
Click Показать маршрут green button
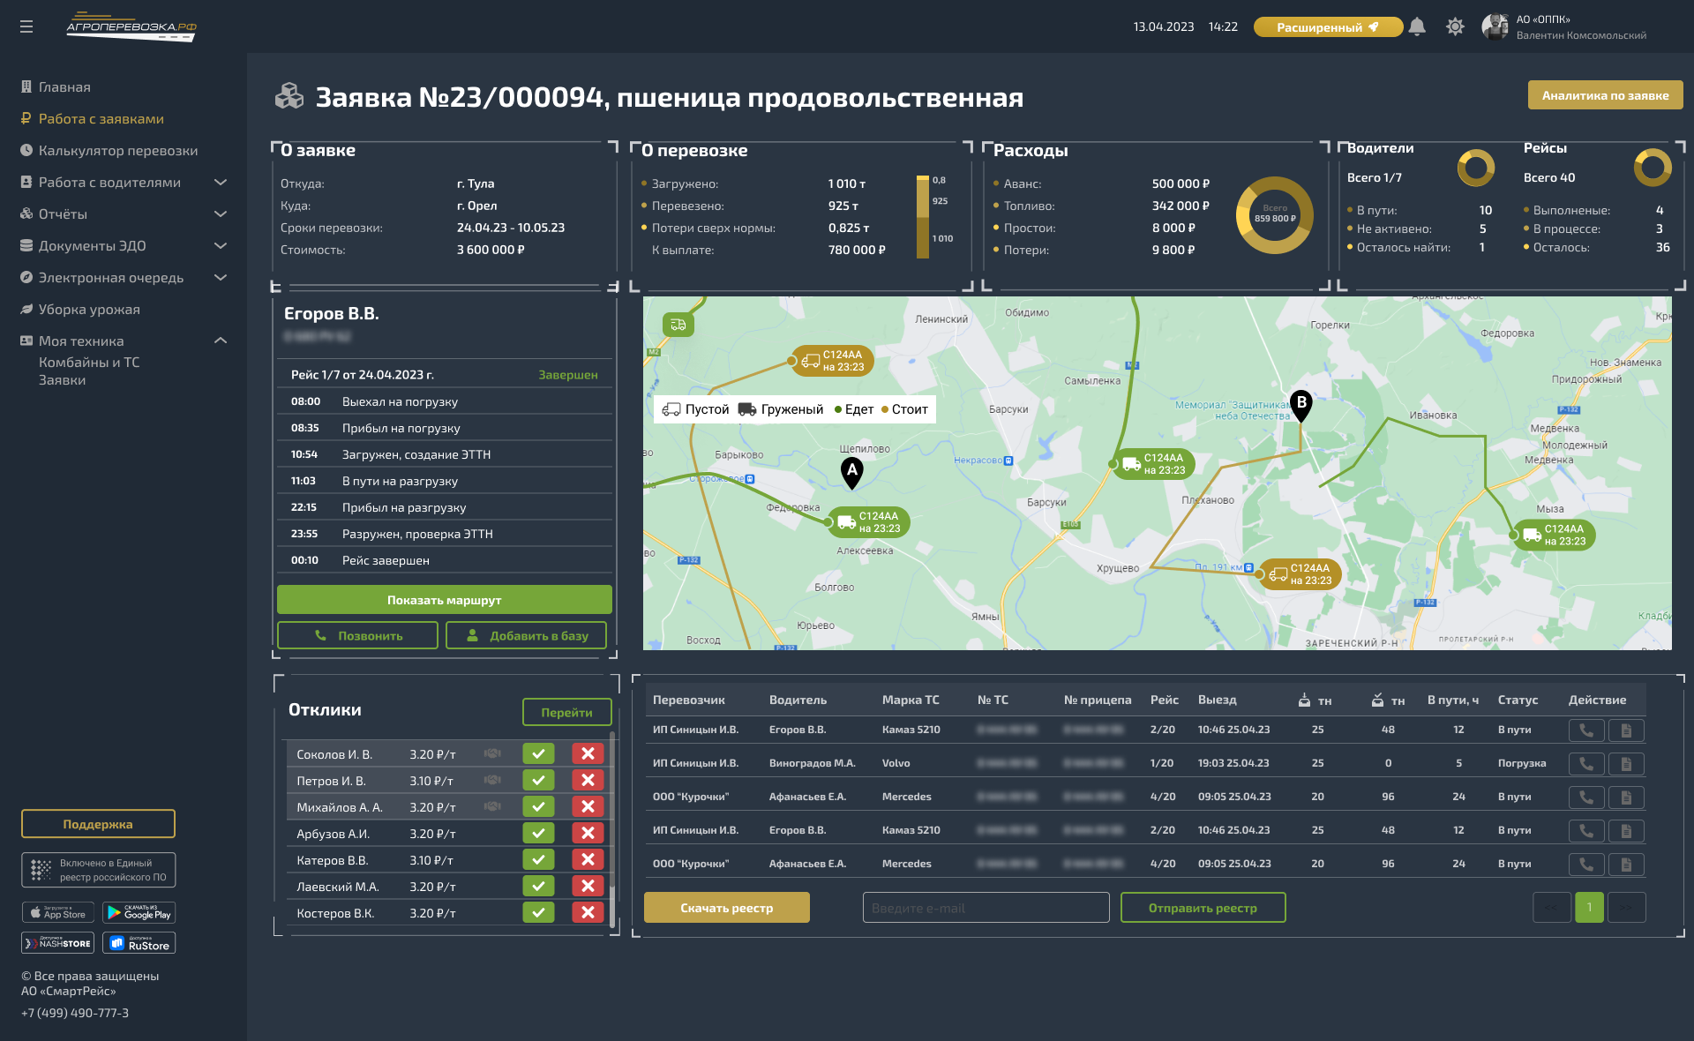tap(444, 600)
